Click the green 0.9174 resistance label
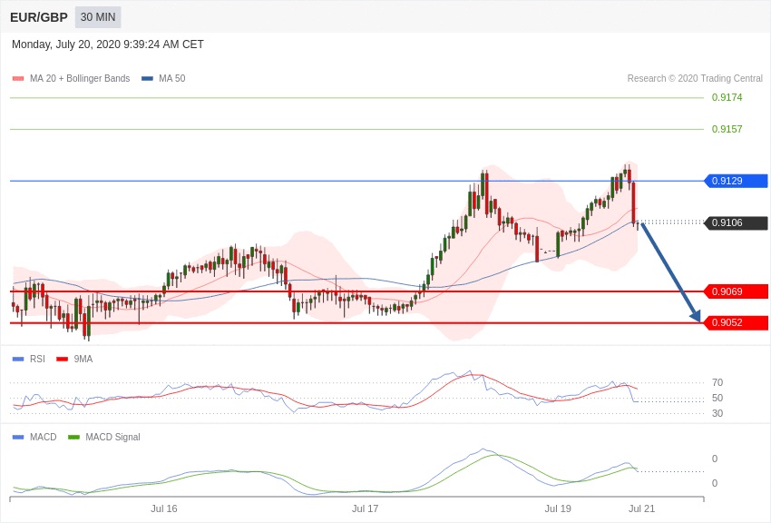This screenshot has height=523, width=771. point(727,97)
